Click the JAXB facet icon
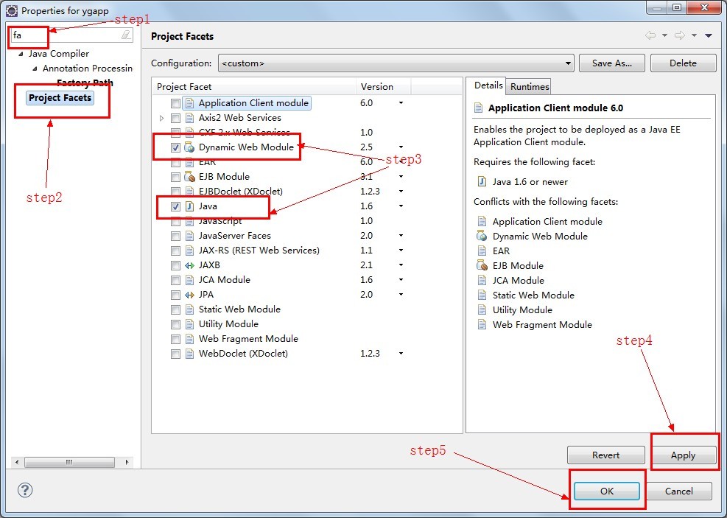 pyautogui.click(x=189, y=265)
